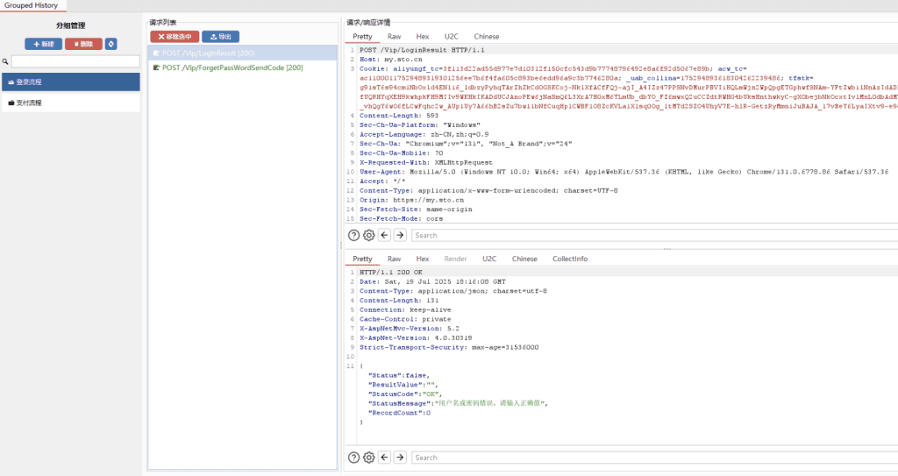Click the "Accept-Language" header line
898x476 pixels.
[x=424, y=135]
